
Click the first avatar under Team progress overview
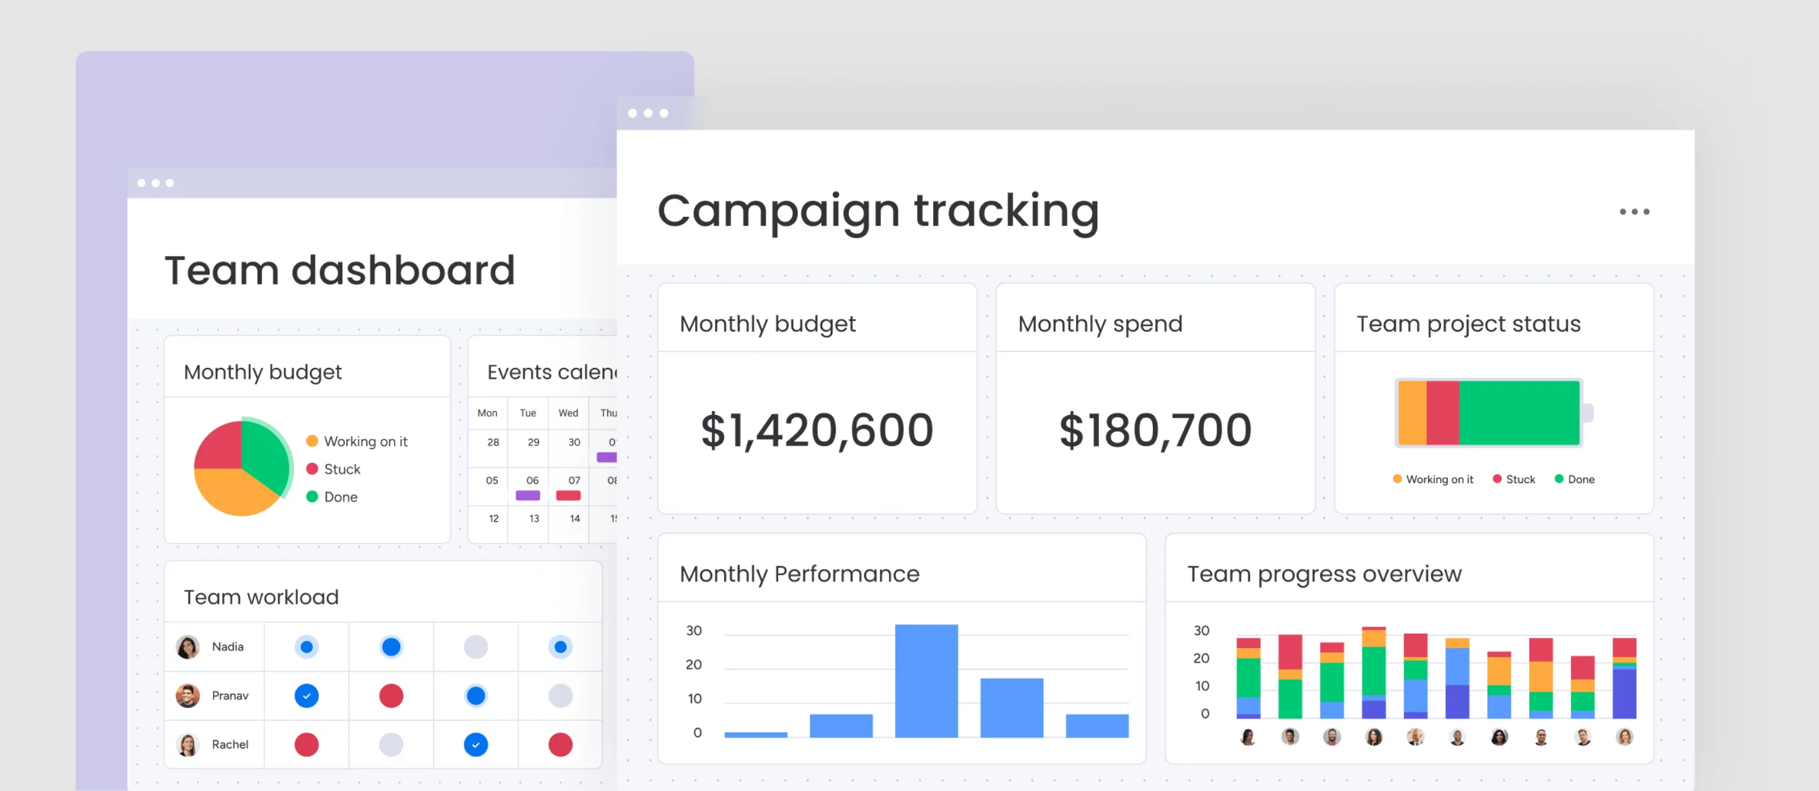coord(1249,736)
